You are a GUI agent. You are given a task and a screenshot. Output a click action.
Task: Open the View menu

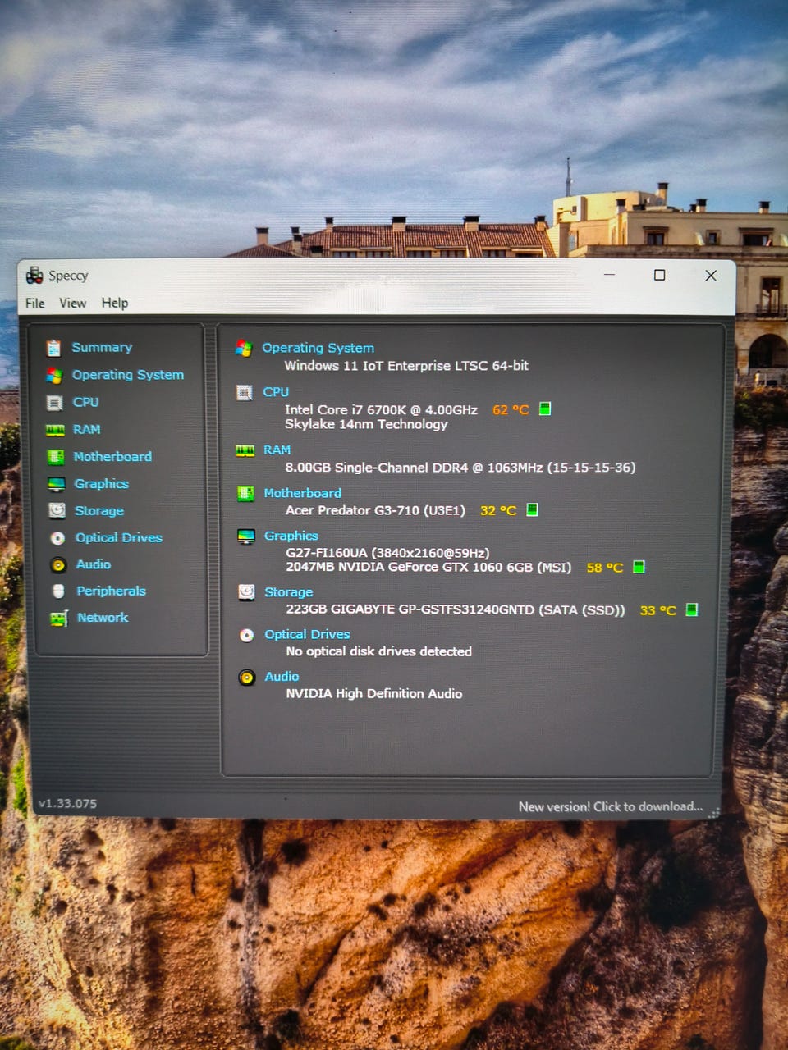pos(72,303)
